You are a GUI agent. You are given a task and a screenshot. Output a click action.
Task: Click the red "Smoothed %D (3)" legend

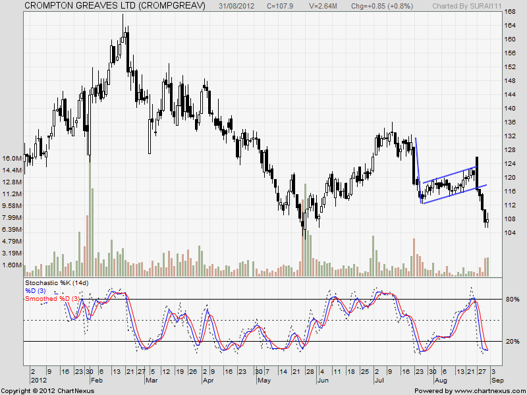(x=53, y=299)
